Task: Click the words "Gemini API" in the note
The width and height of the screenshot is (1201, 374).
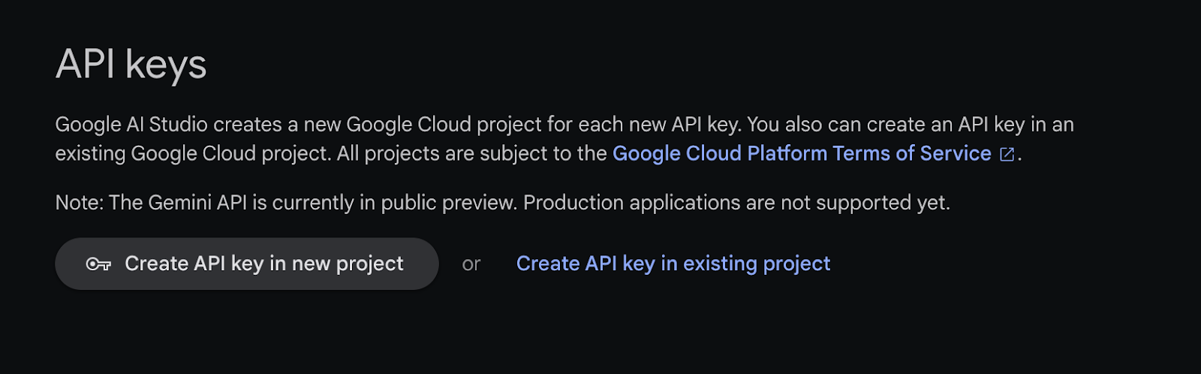Action: point(197,203)
